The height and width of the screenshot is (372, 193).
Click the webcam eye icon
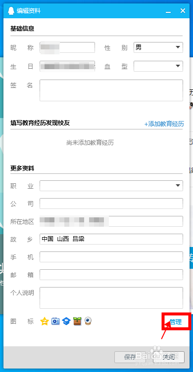pyautogui.click(x=88, y=321)
